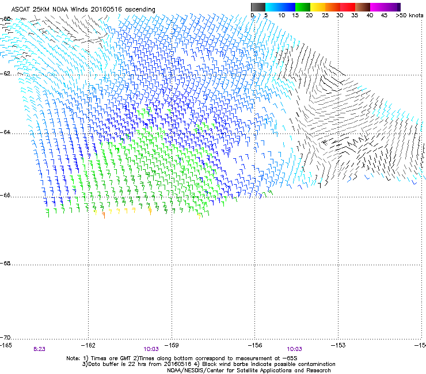The image size is (426, 374).
Task: Click the -68 latitude label
Action: point(5,264)
